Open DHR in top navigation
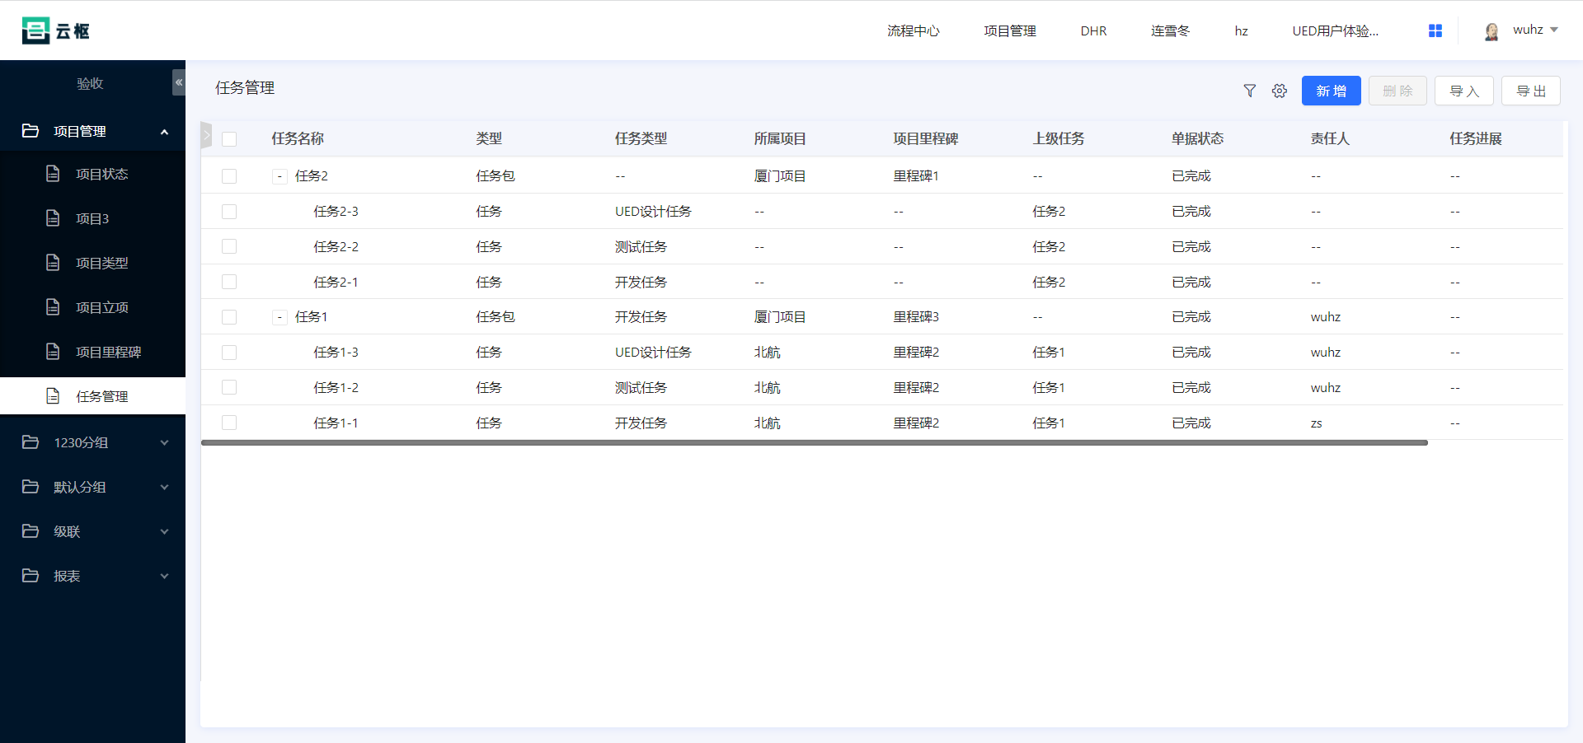1583x743 pixels. coord(1093,30)
